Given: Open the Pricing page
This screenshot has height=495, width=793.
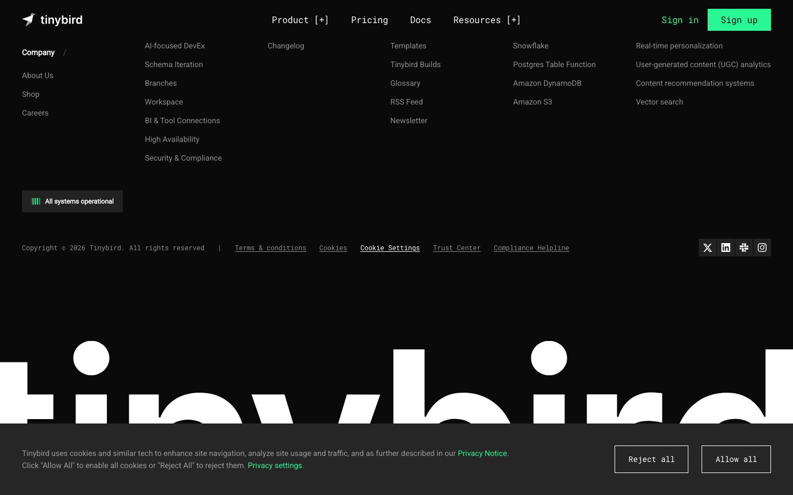Looking at the screenshot, I should [370, 20].
